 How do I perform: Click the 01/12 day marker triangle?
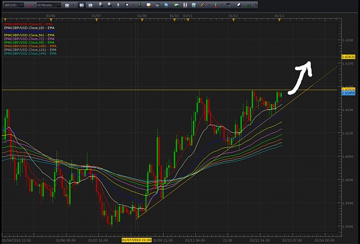(x=233, y=20)
